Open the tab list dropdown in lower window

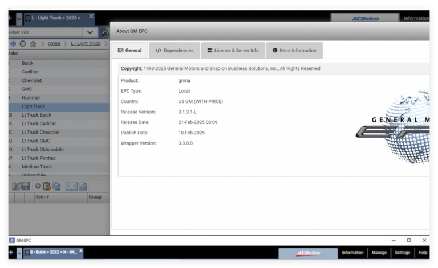coord(19,253)
